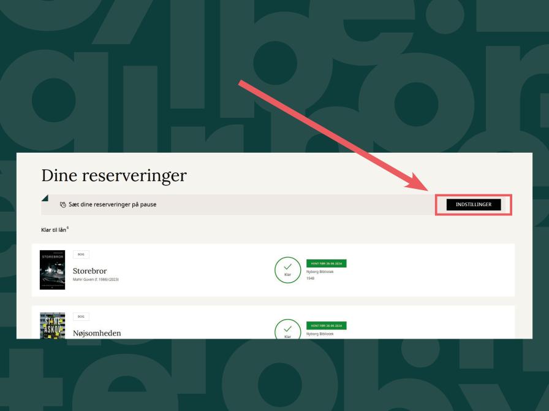
Task: Click the 'Dine reserveringer' page heading
Action: [113, 175]
